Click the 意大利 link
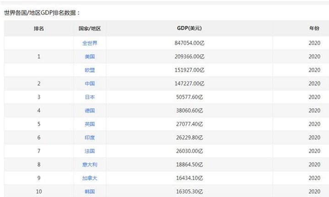The width and height of the screenshot is (329, 197). [90, 165]
